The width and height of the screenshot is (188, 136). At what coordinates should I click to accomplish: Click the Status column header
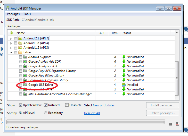tap(145, 33)
